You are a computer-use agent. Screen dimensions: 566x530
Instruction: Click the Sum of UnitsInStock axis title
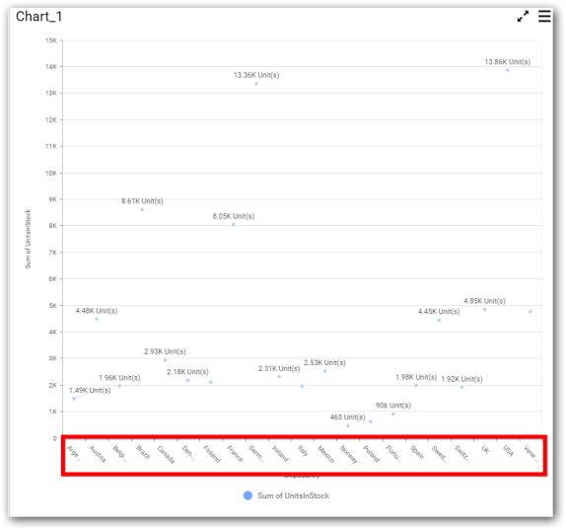28,239
